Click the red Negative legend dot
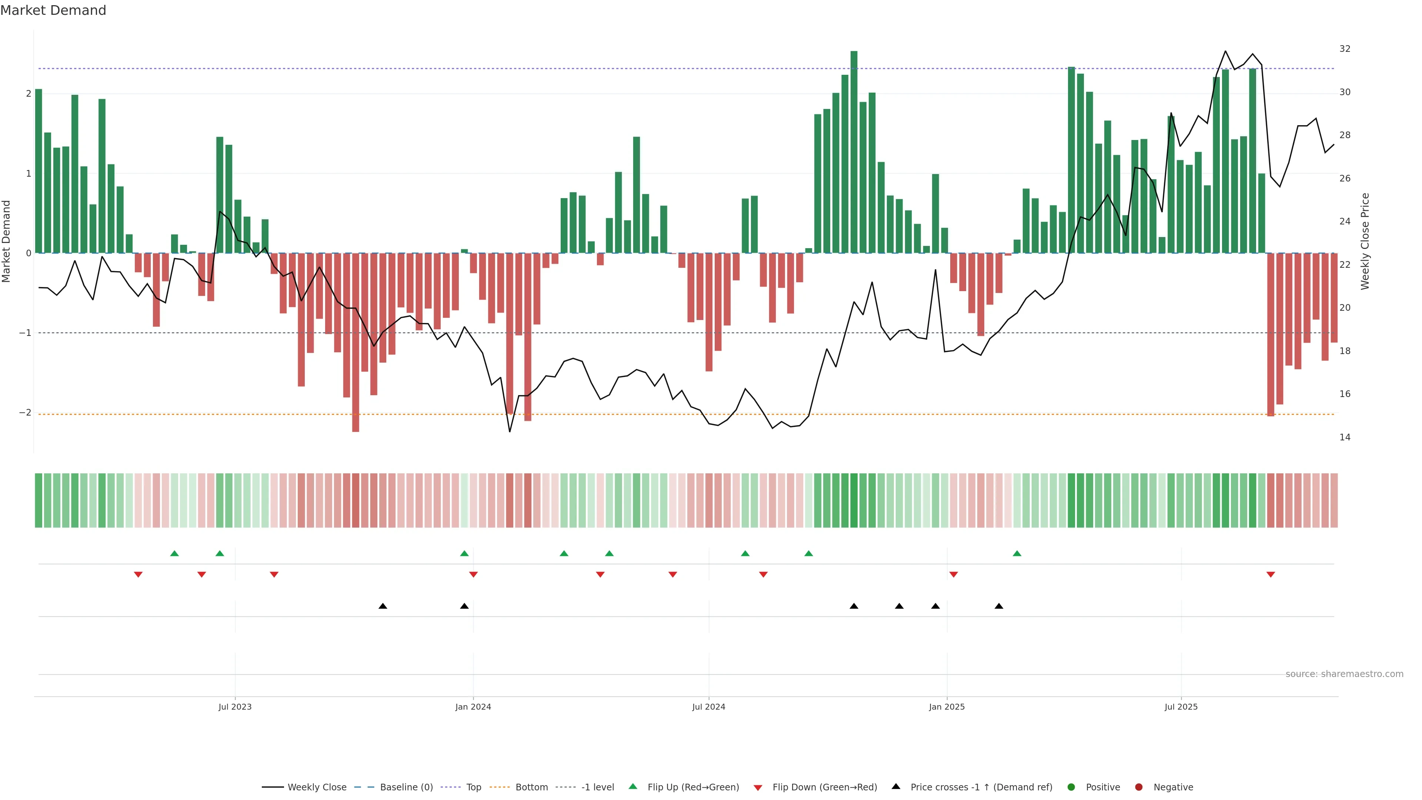 (1138, 787)
